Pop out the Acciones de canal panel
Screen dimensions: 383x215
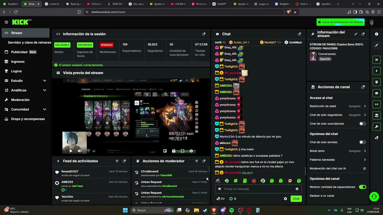point(363,87)
